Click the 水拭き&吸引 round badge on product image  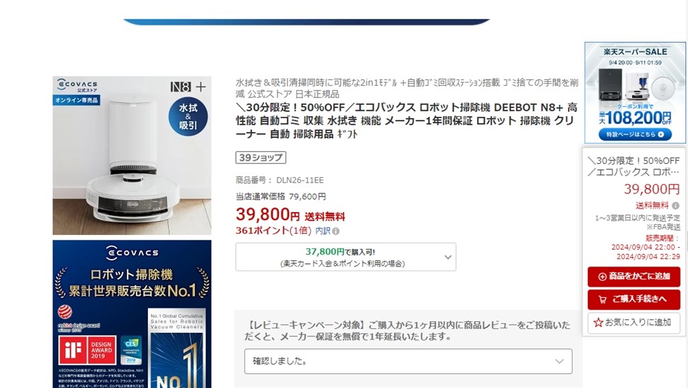[188, 116]
